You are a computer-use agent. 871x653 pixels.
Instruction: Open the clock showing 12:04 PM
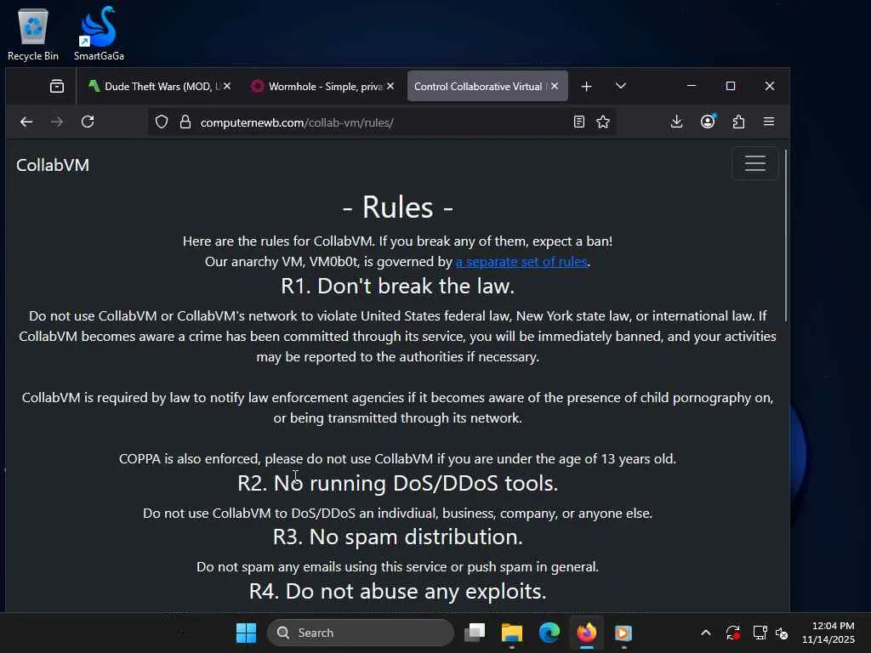click(828, 633)
